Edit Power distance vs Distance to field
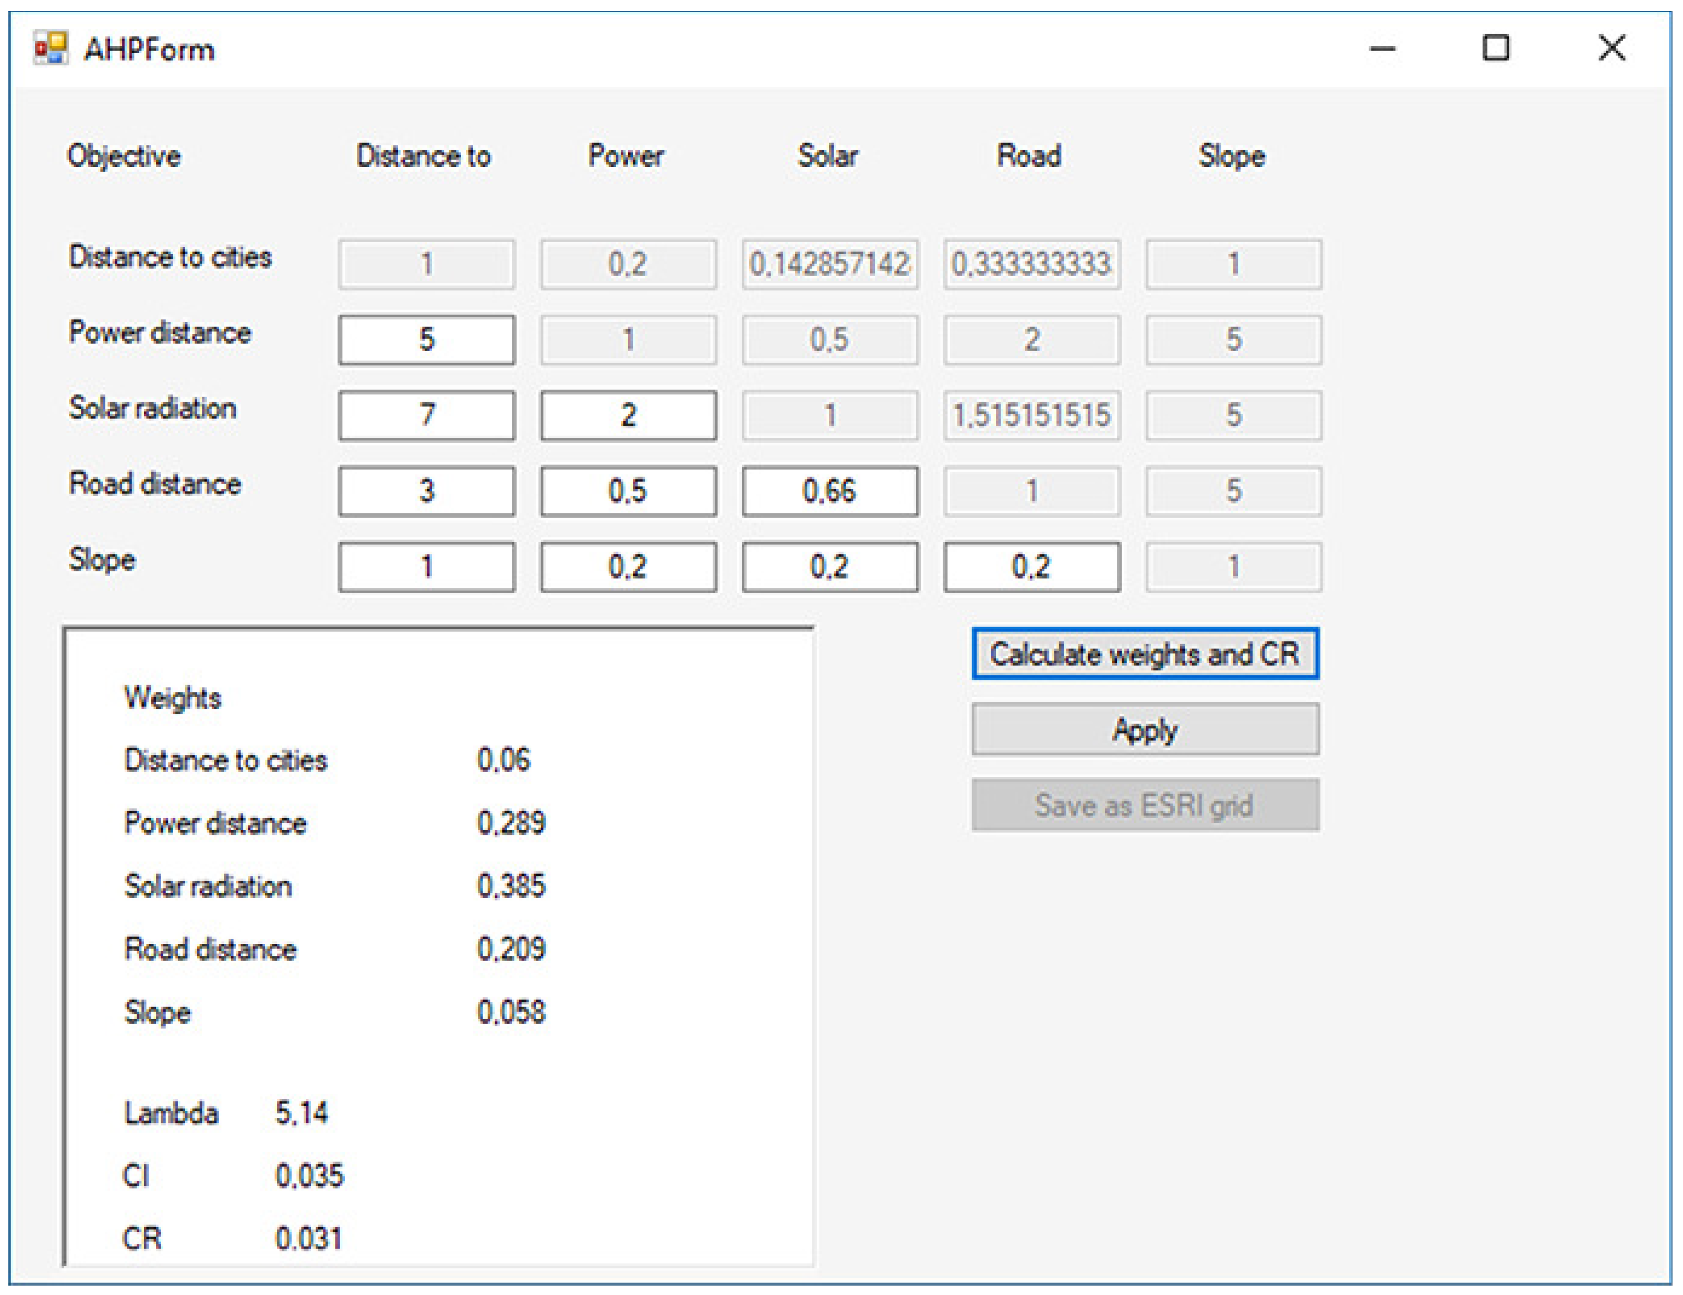 [x=426, y=340]
